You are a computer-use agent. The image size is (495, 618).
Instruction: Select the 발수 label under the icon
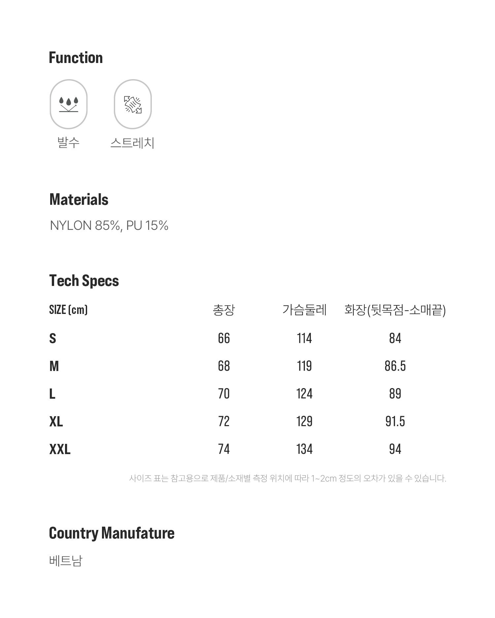[x=69, y=143]
